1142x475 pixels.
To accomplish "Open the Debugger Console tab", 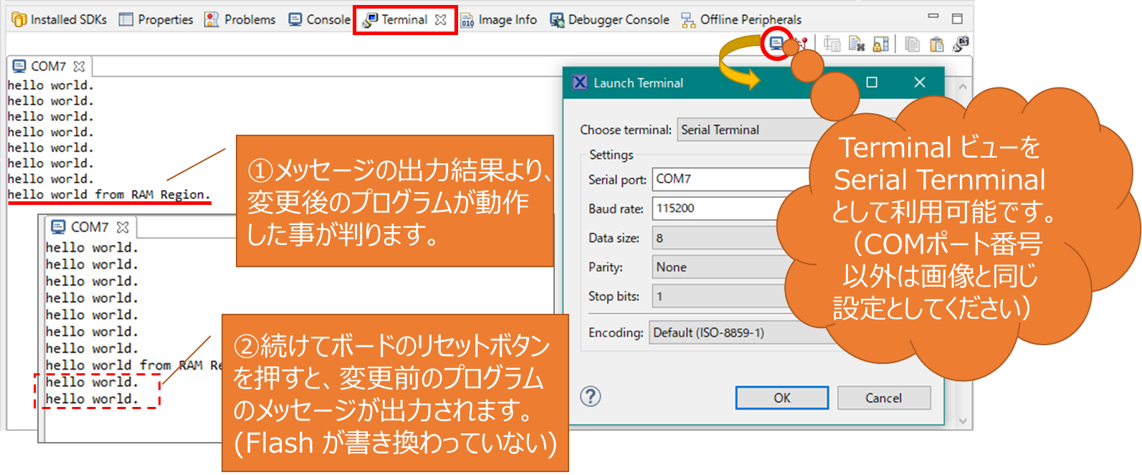I will point(609,20).
